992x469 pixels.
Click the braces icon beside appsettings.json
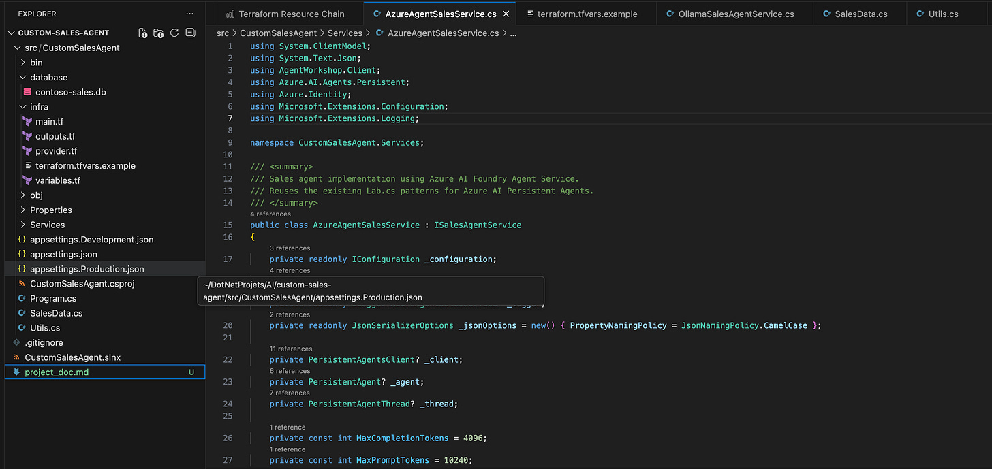(22, 254)
